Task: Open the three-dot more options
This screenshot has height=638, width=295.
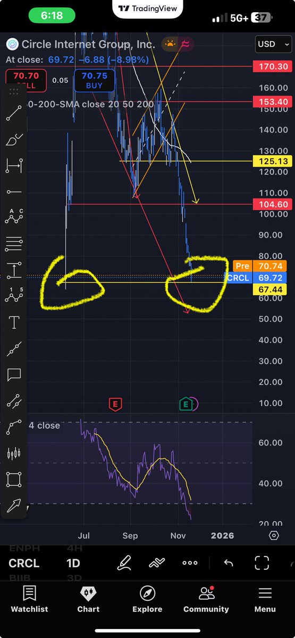Action: tap(190, 563)
